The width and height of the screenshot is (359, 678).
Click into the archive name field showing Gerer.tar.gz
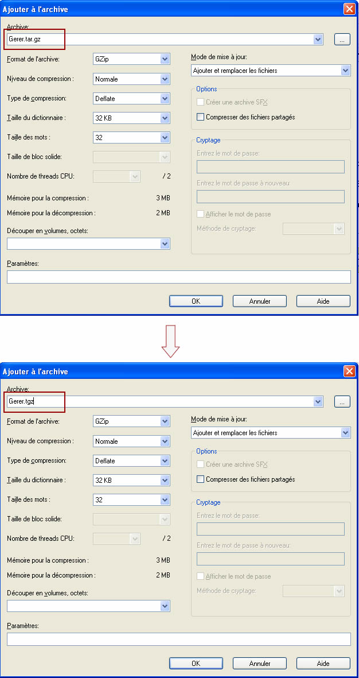click(x=161, y=40)
